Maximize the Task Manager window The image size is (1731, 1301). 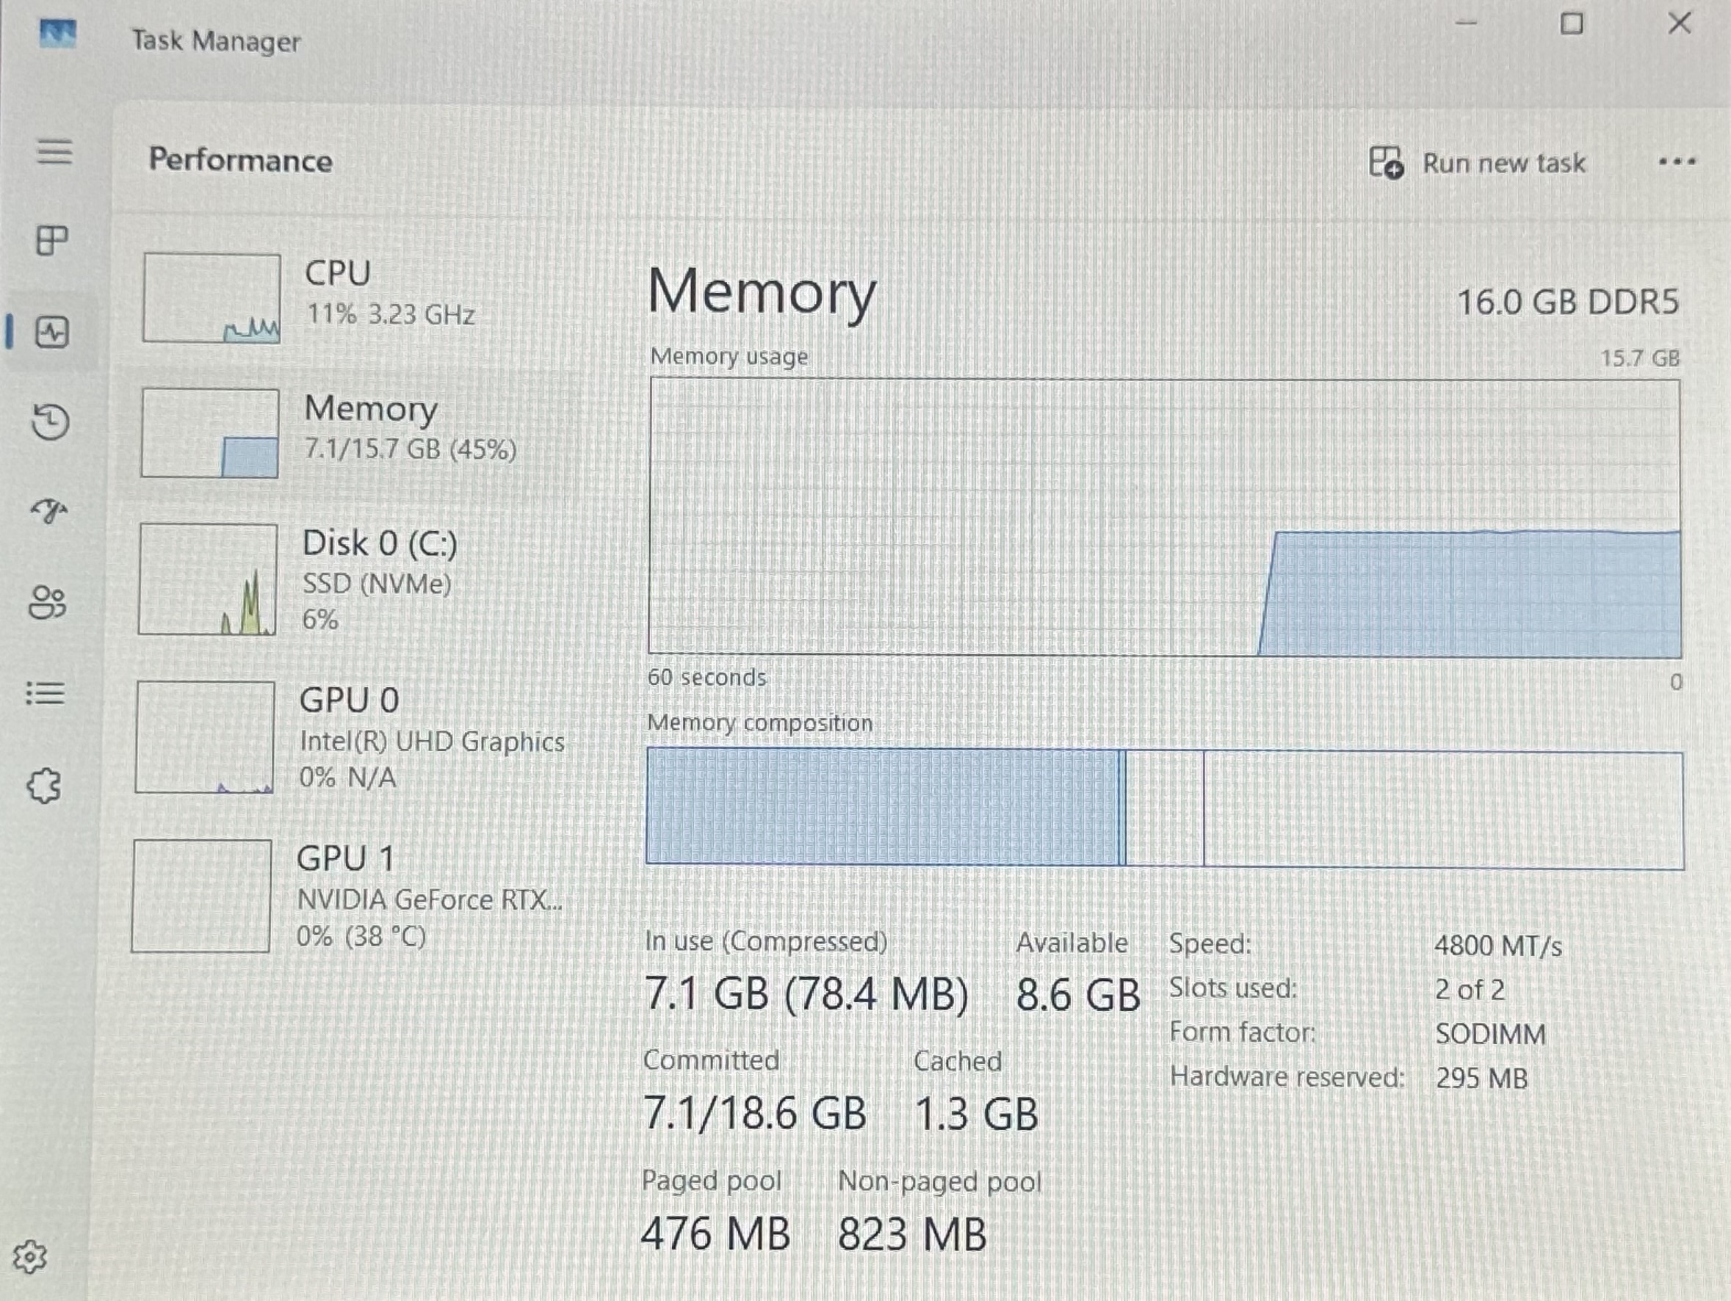tap(1572, 24)
